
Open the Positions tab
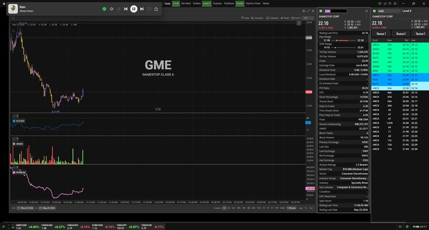click(x=229, y=3)
